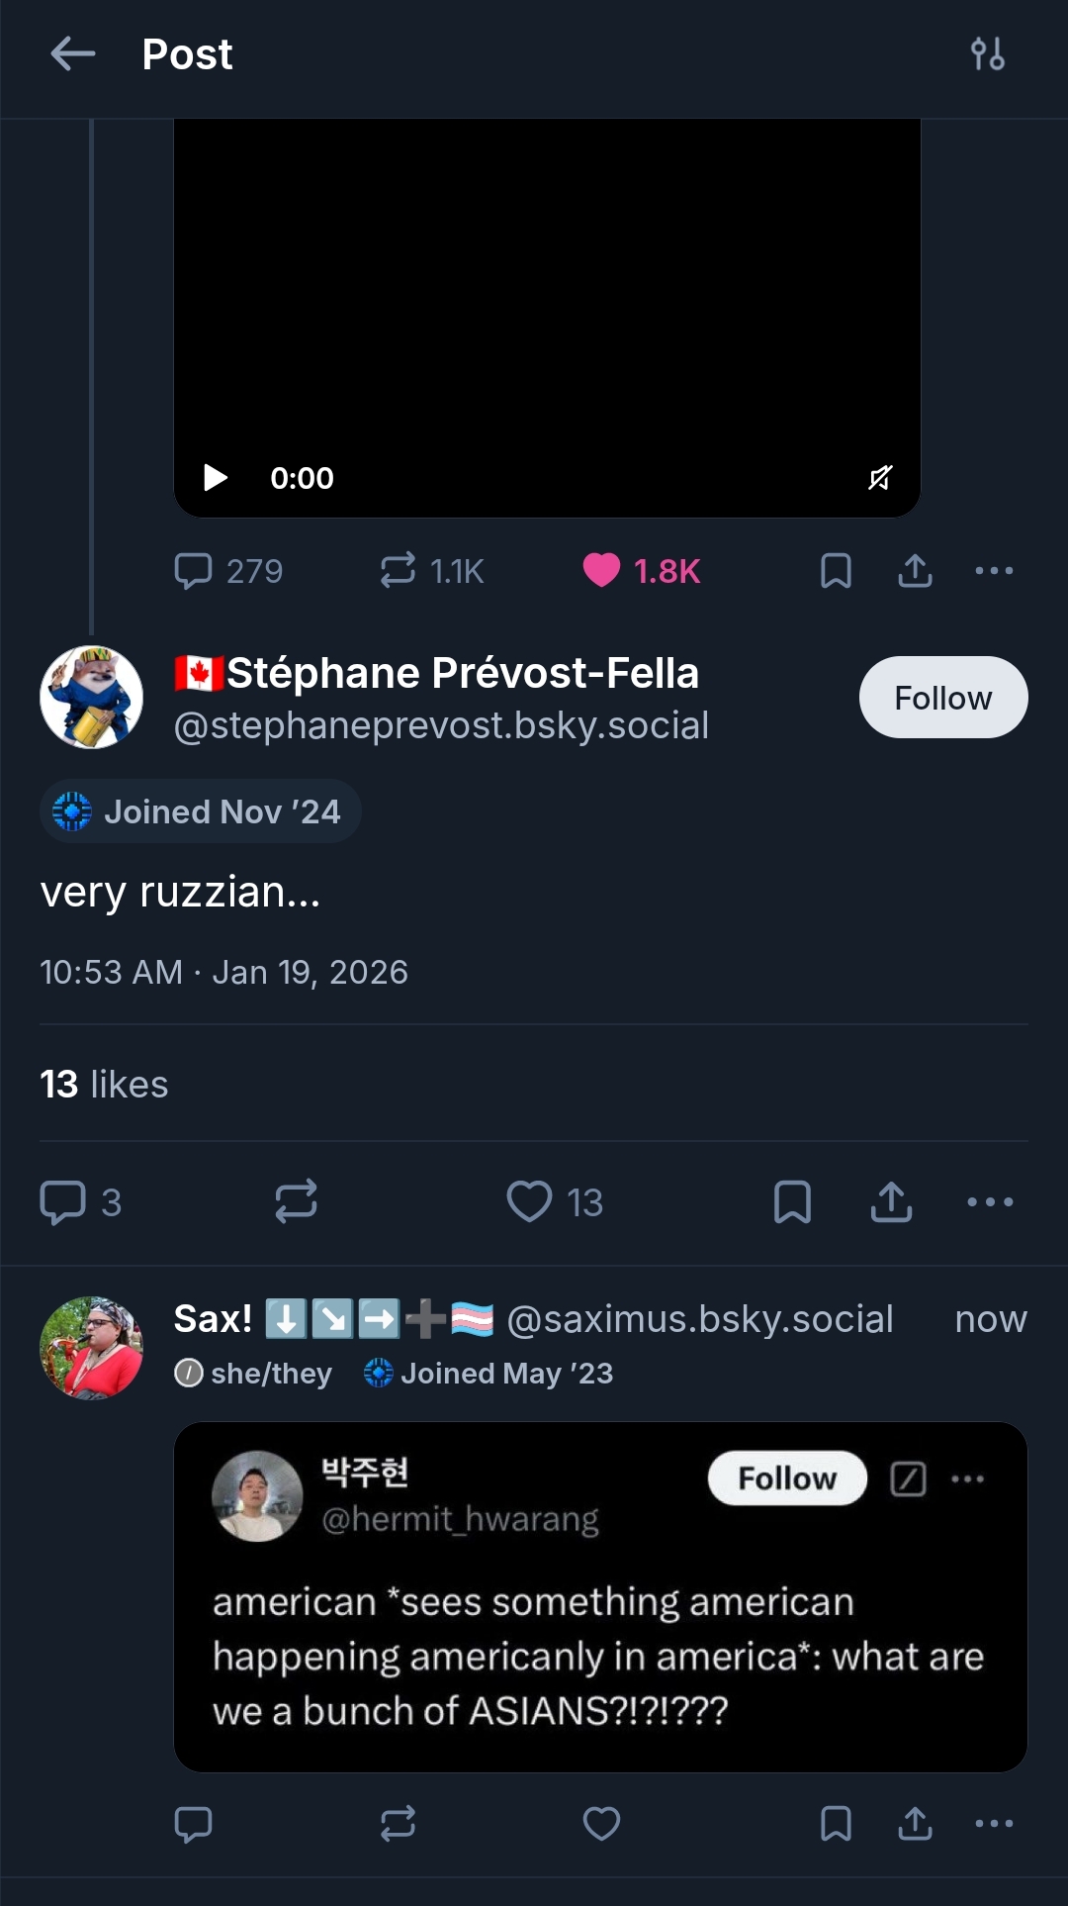1068x1906 pixels.
Task: Unmute the video sound
Action: coord(880,478)
